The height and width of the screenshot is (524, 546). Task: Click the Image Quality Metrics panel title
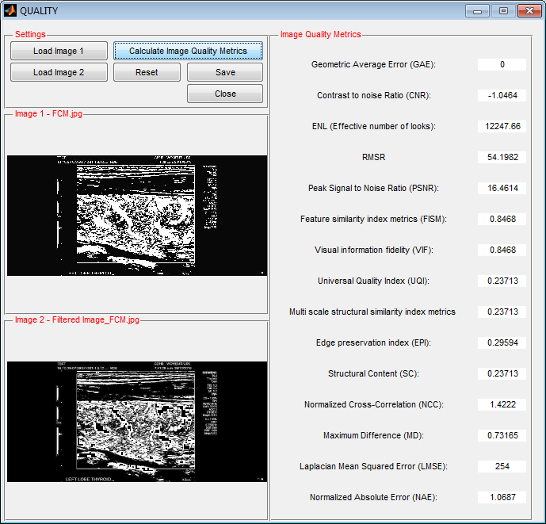320,35
